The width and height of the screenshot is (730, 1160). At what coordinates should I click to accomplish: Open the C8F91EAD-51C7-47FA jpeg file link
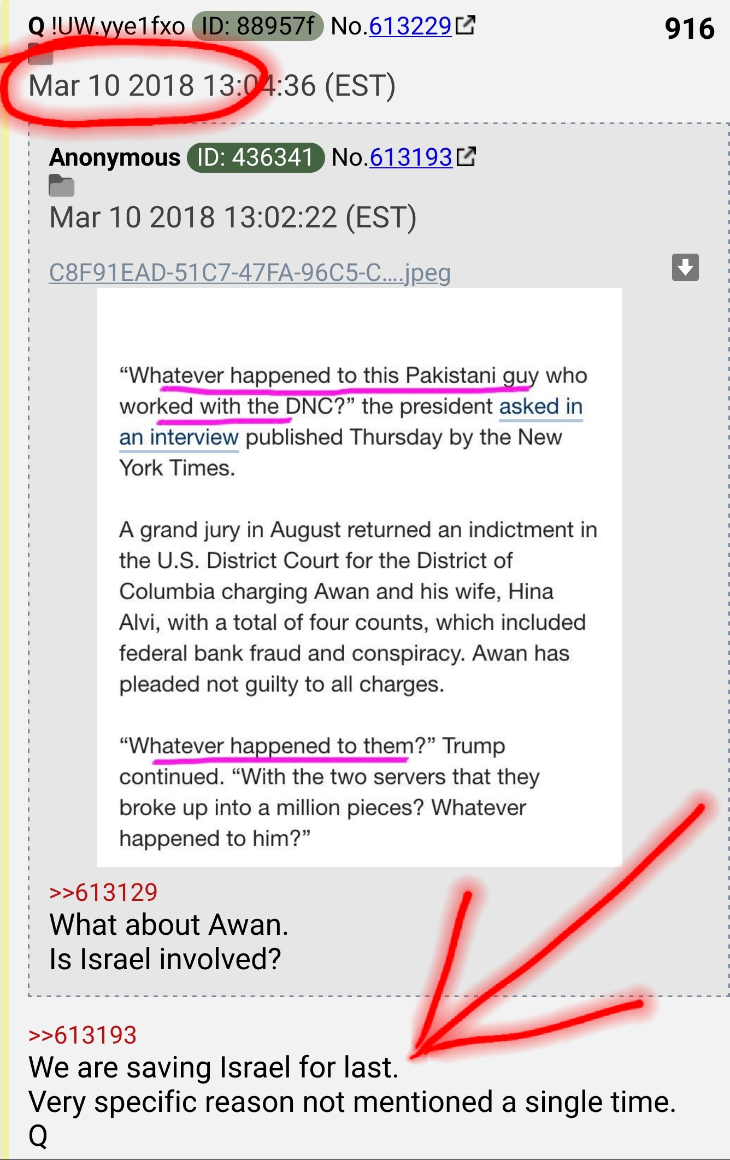click(x=250, y=272)
